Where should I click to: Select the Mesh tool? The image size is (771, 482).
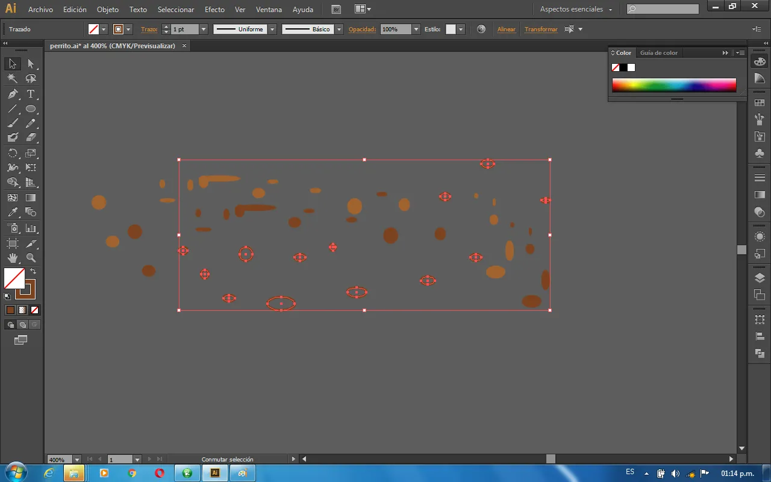point(13,197)
